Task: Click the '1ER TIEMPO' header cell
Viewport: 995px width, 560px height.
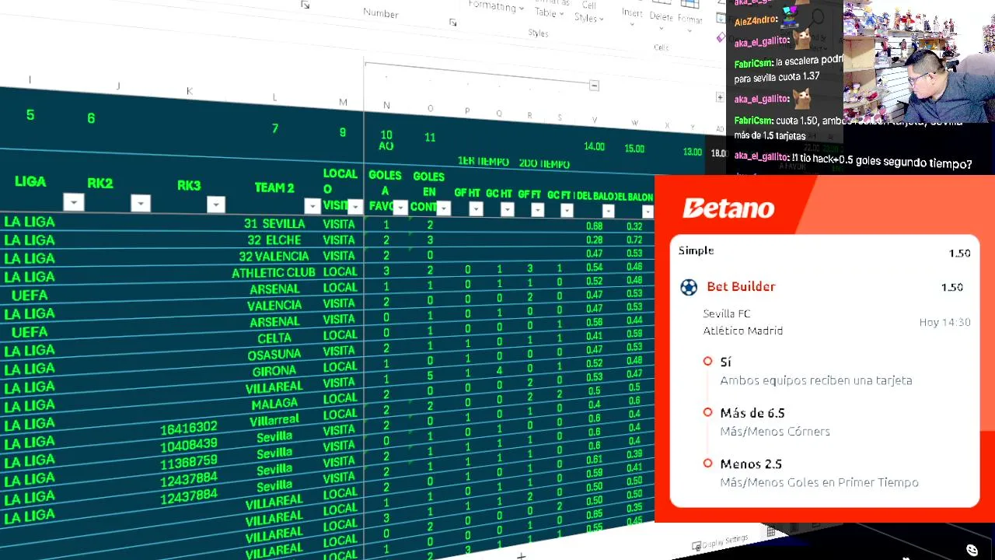Action: pyautogui.click(x=483, y=162)
